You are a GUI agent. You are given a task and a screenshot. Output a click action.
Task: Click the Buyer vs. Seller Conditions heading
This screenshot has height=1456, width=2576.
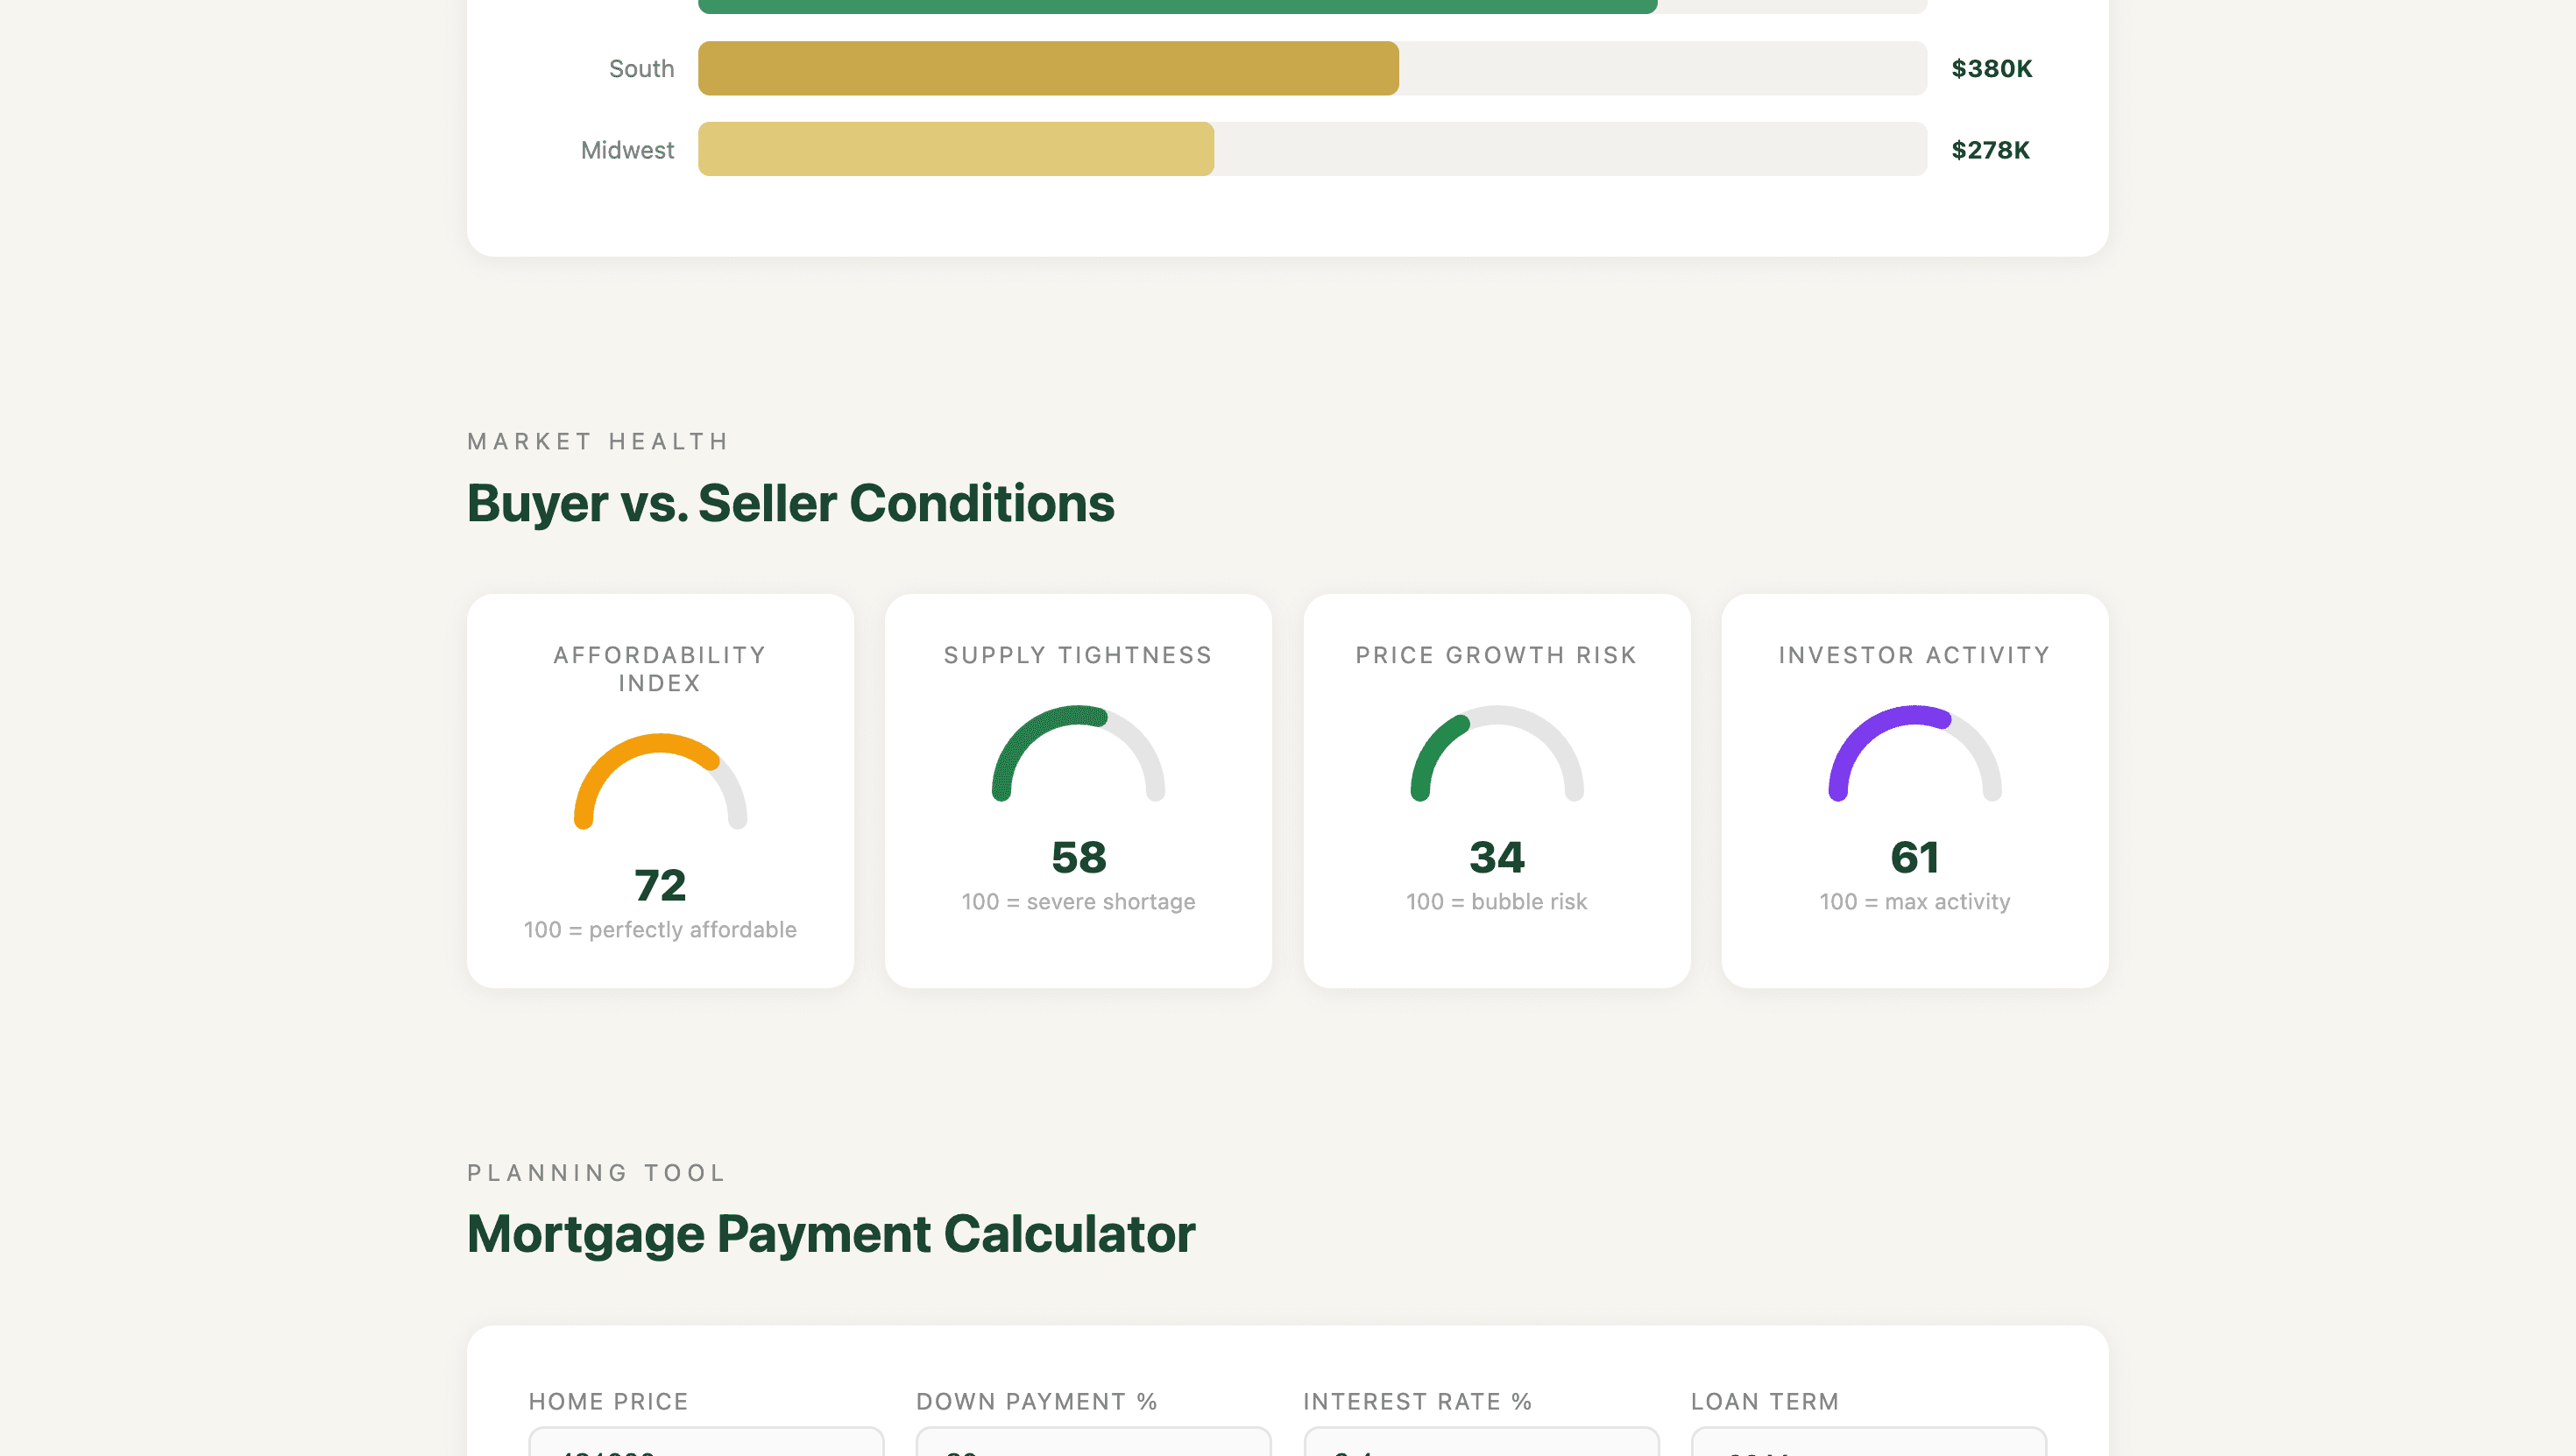point(790,502)
